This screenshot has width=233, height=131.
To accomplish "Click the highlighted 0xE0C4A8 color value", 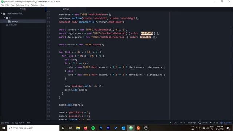I will [147, 33].
